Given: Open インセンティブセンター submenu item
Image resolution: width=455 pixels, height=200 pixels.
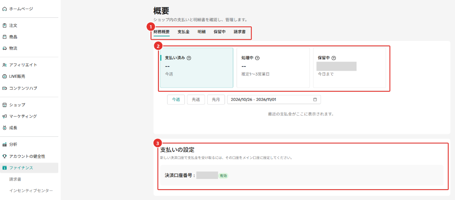Looking at the screenshot, I should pyautogui.click(x=31, y=191).
